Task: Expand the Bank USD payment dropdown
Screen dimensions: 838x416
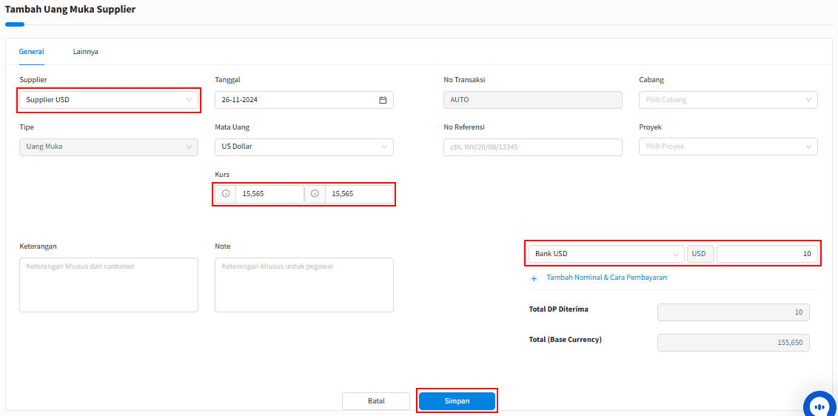Action: click(x=606, y=254)
